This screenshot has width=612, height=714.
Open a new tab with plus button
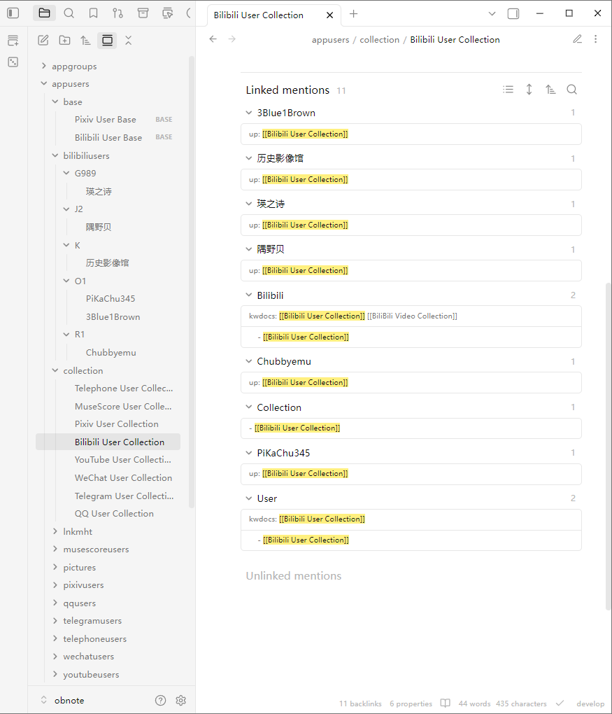[353, 14]
